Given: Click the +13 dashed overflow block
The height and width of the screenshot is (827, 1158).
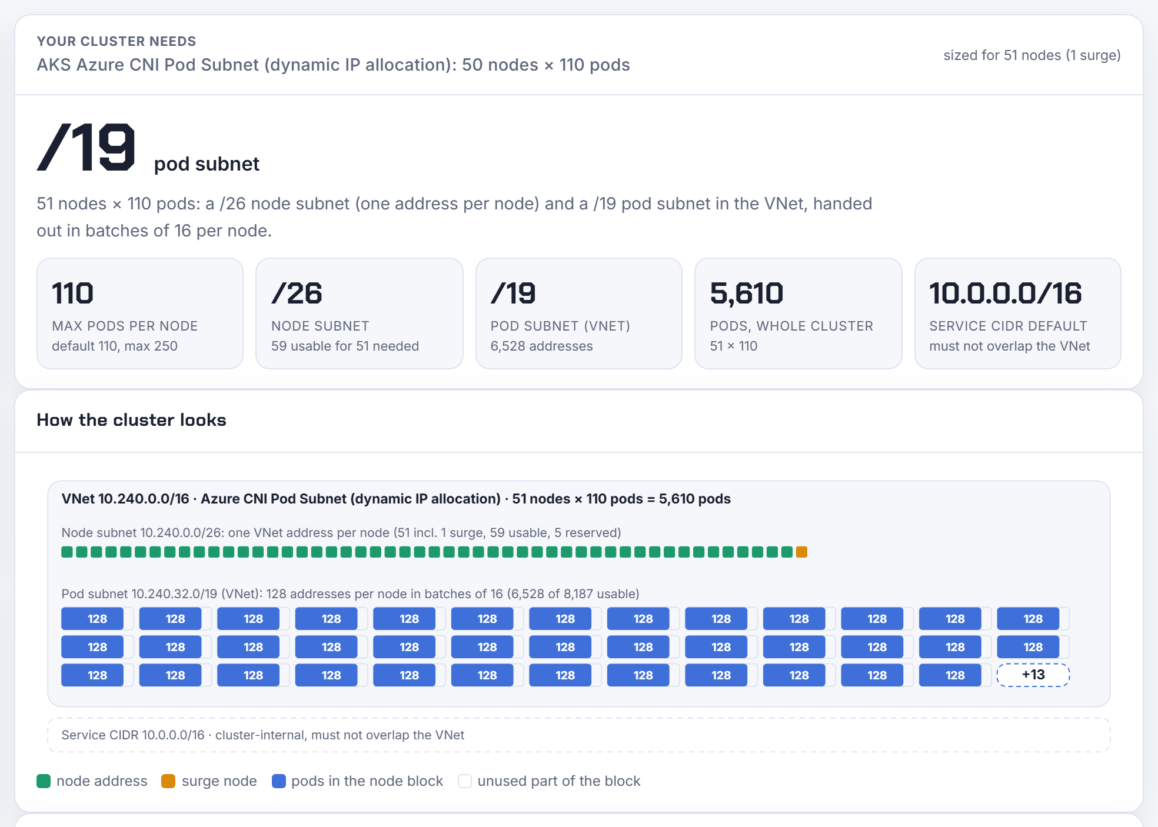Looking at the screenshot, I should (1033, 675).
